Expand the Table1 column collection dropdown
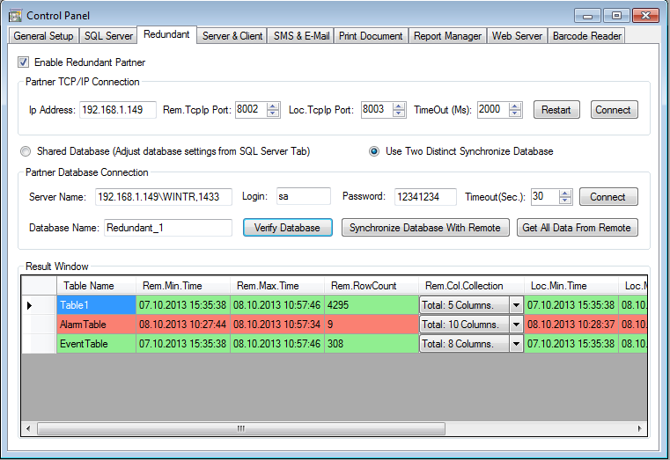Viewport: 670px width, 460px height. tap(516, 305)
